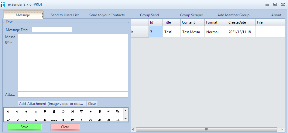
Task: Click the Test1 title cell
Action: point(172,32)
